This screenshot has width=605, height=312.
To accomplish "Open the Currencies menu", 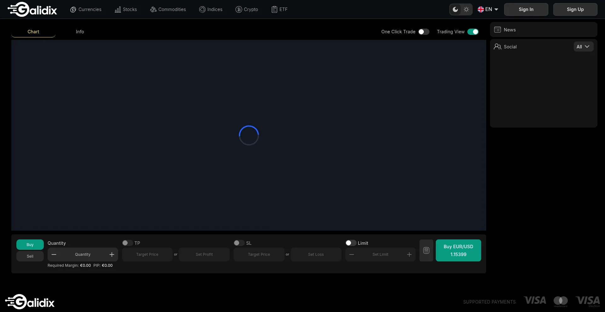I will tap(86, 9).
